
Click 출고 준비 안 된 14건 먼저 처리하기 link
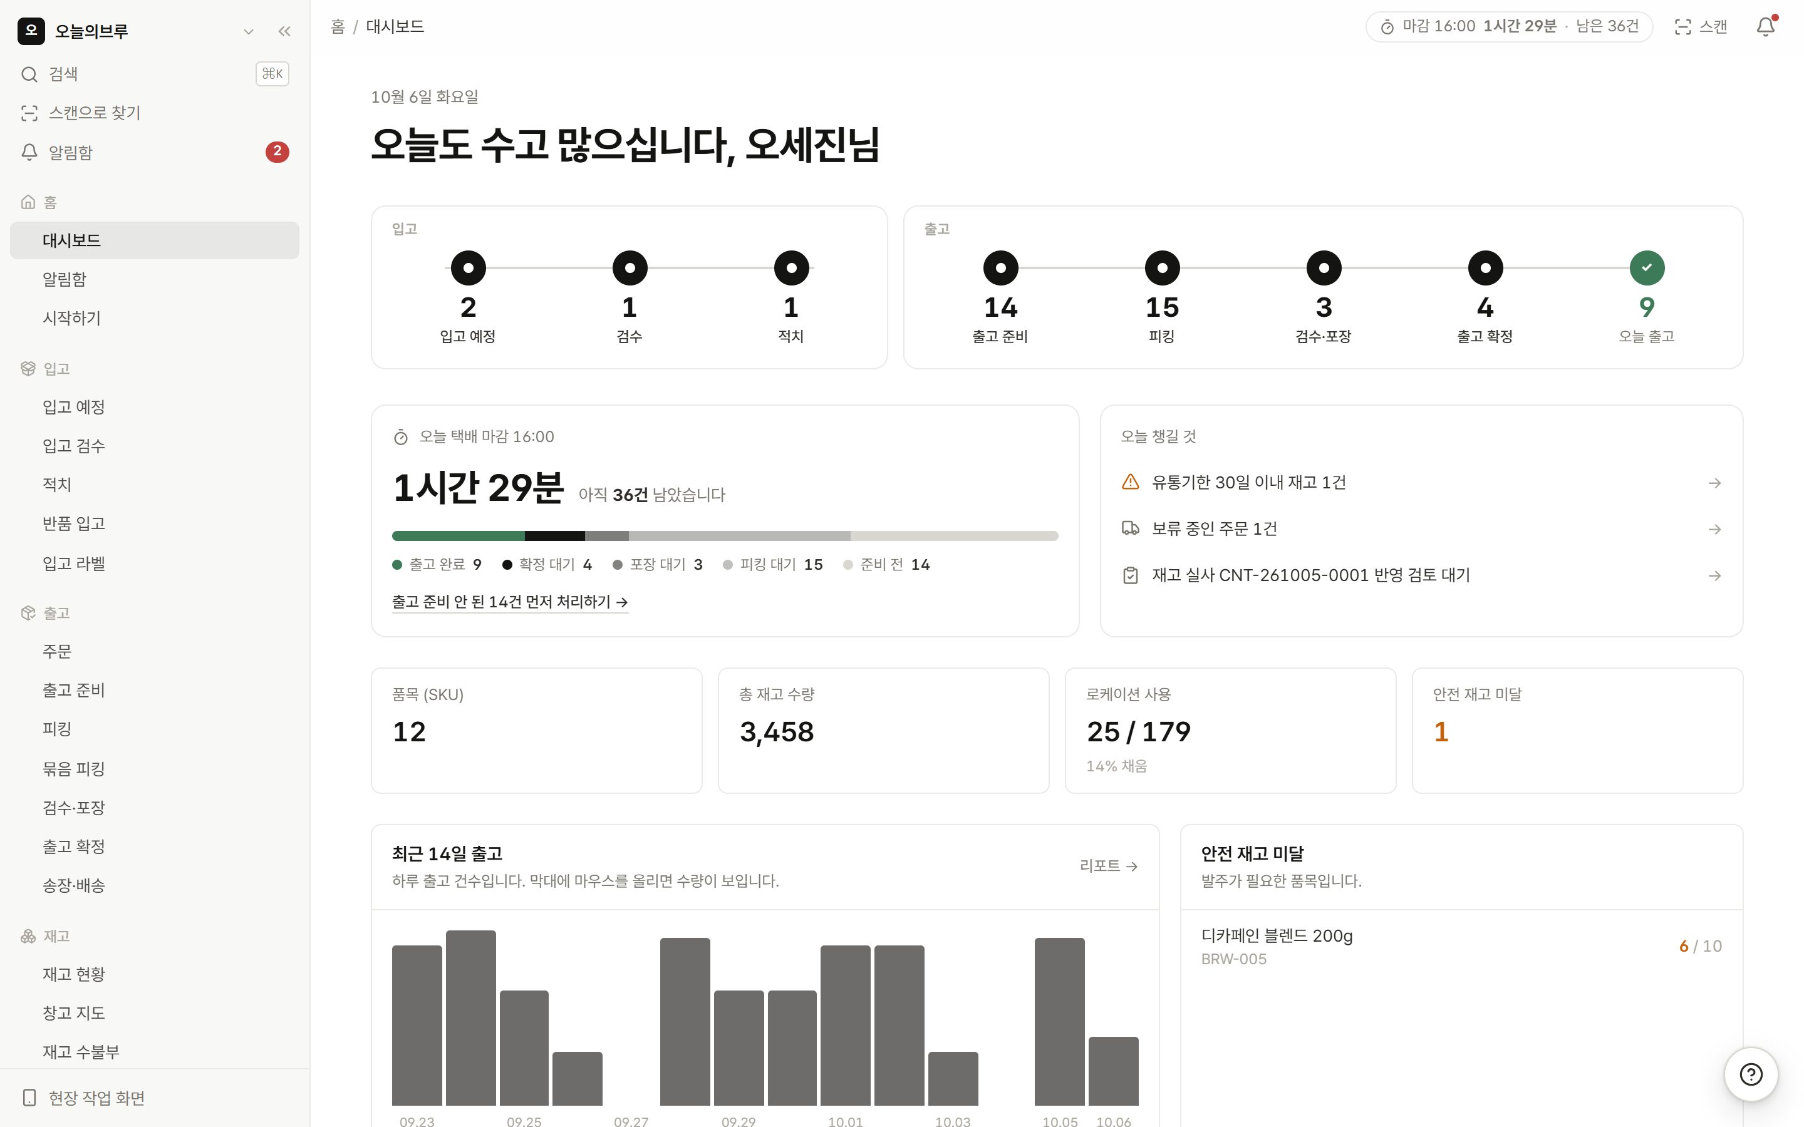510,602
